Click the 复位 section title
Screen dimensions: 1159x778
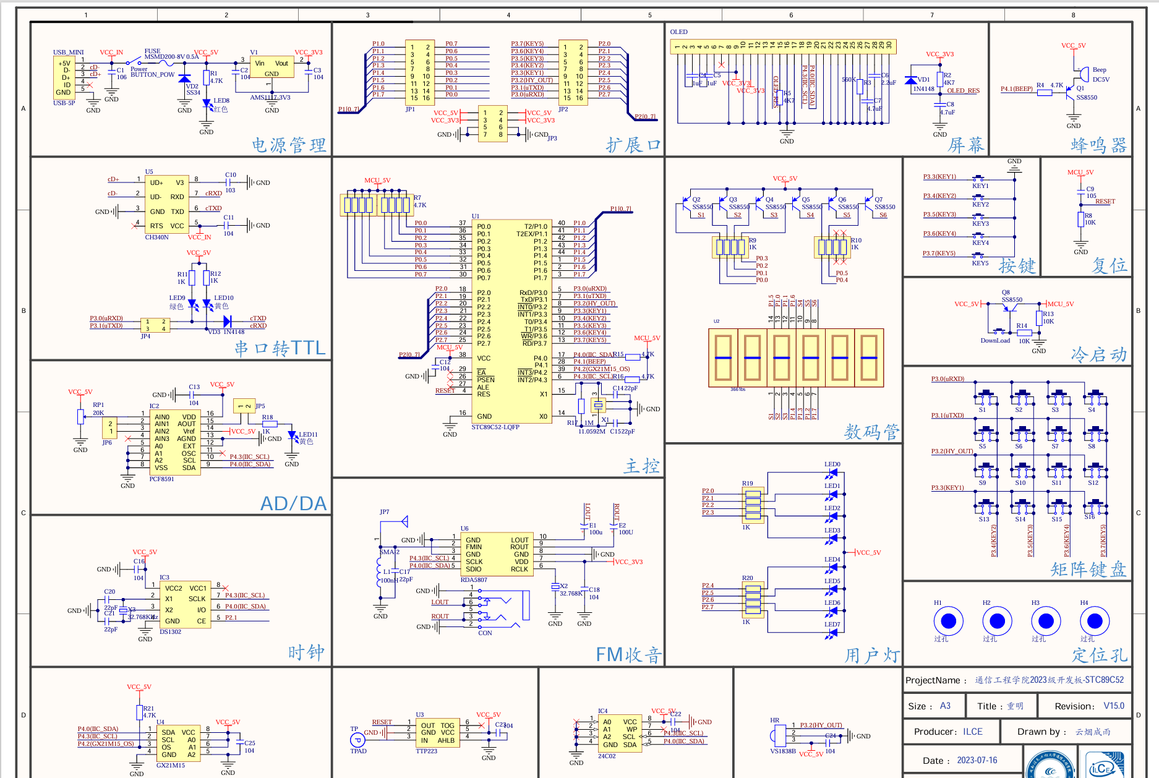[1110, 265]
